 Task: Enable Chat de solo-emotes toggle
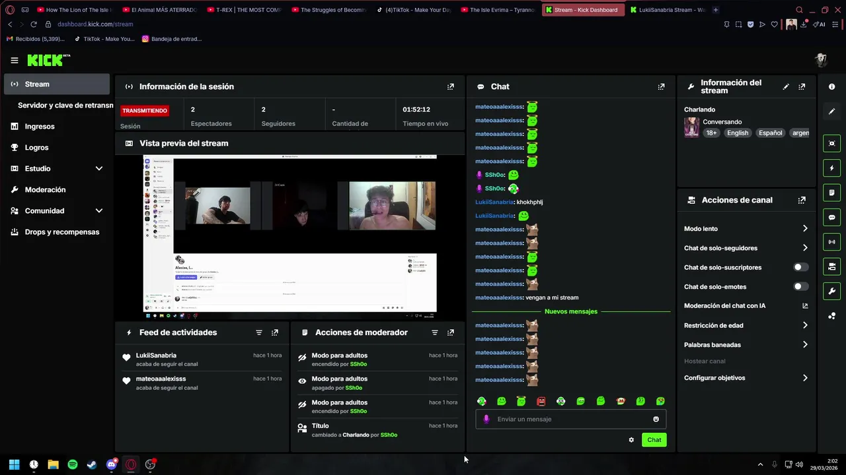pyautogui.click(x=800, y=286)
